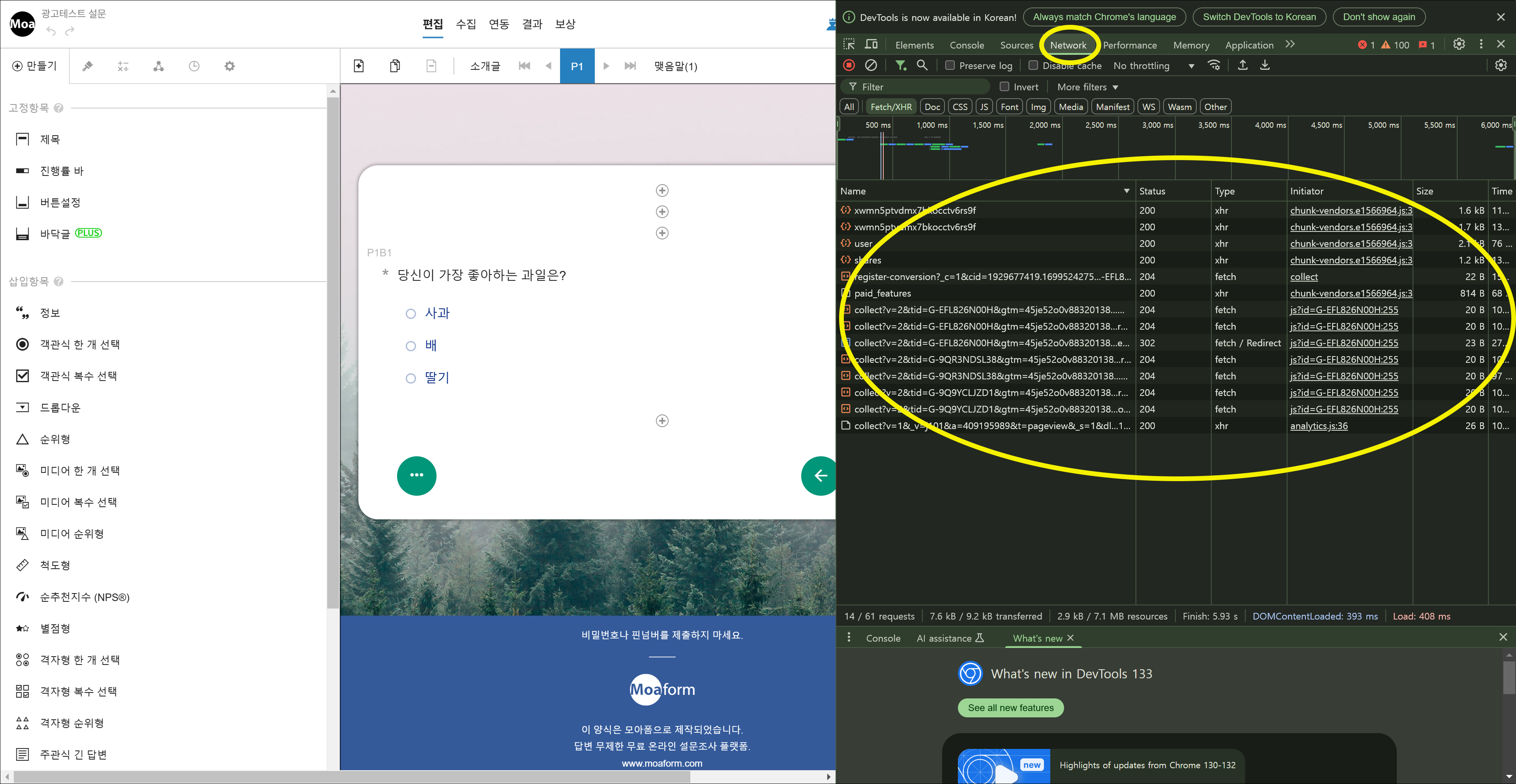Select the 딸기 radio option
This screenshot has height=784, width=1516.
tap(411, 378)
